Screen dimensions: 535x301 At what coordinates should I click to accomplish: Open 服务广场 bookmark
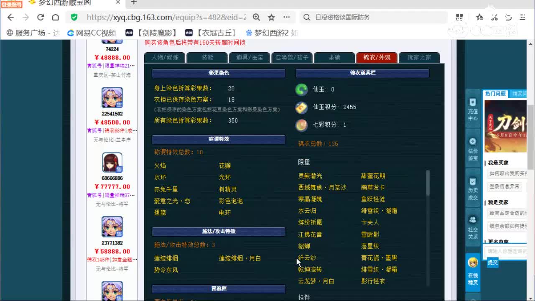tap(33, 33)
